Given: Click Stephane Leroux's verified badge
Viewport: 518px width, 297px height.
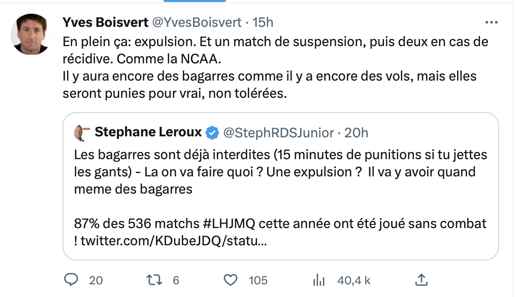Looking at the screenshot, I should point(212,133).
